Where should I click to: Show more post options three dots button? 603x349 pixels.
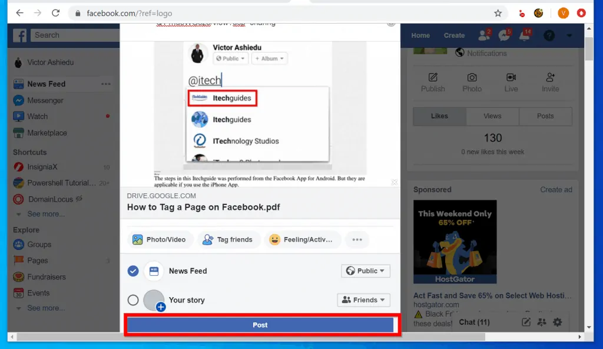(x=357, y=239)
